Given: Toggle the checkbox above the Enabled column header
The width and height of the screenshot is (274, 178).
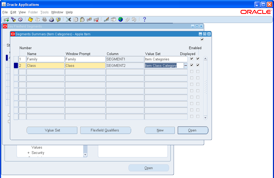Looking at the screenshot, I should [202, 39].
